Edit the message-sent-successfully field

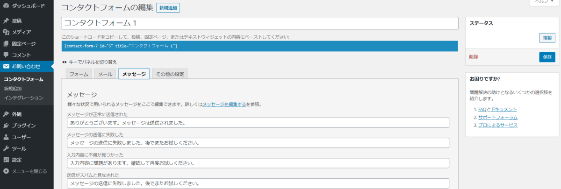(258, 123)
